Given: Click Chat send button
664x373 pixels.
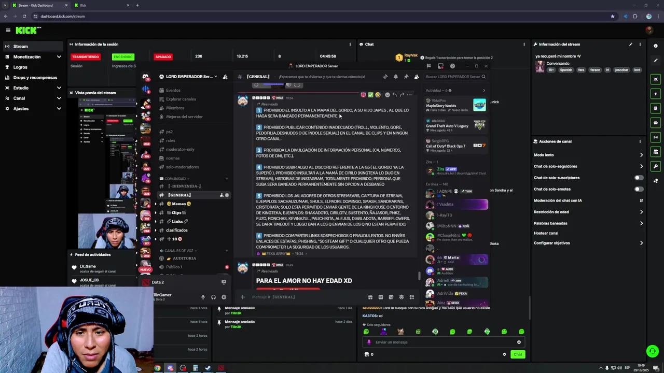Looking at the screenshot, I should point(518,354).
